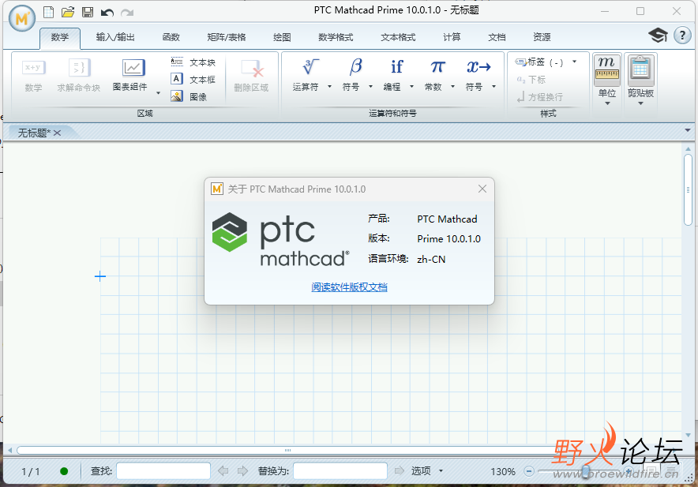Switch to the 函数 tab
This screenshot has height=487, width=698.
(171, 37)
